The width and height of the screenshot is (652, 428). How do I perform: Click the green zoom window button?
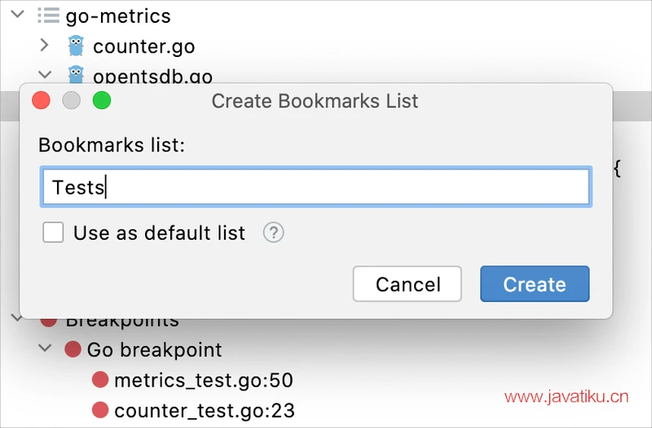tap(101, 101)
